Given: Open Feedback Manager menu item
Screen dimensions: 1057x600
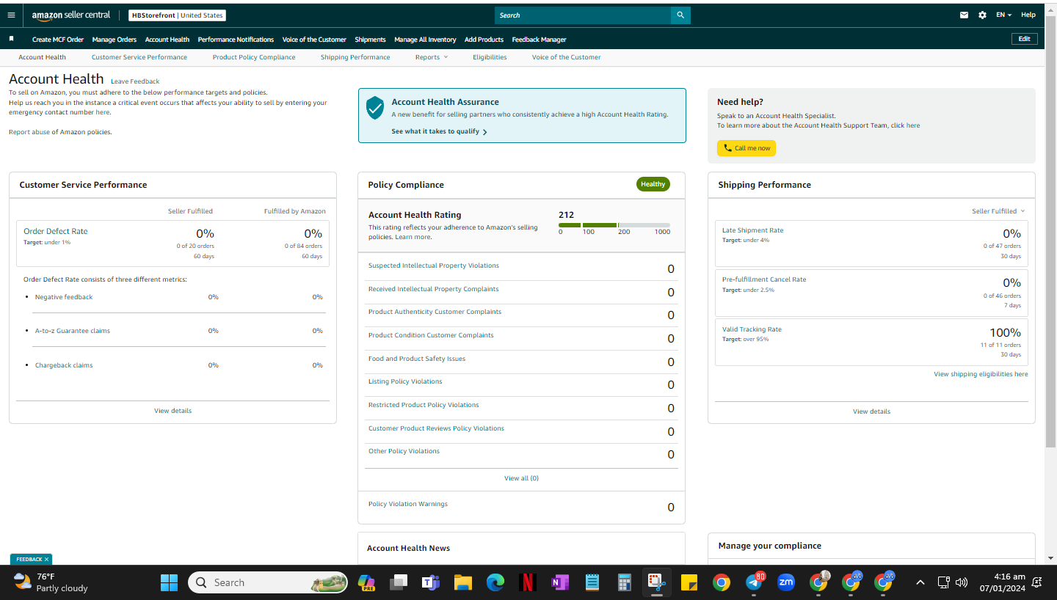Looking at the screenshot, I should click(539, 40).
